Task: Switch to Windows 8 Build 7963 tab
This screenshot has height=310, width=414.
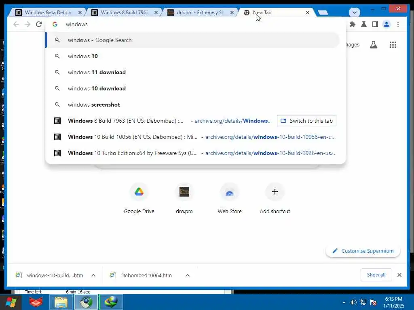Action: 124,13
